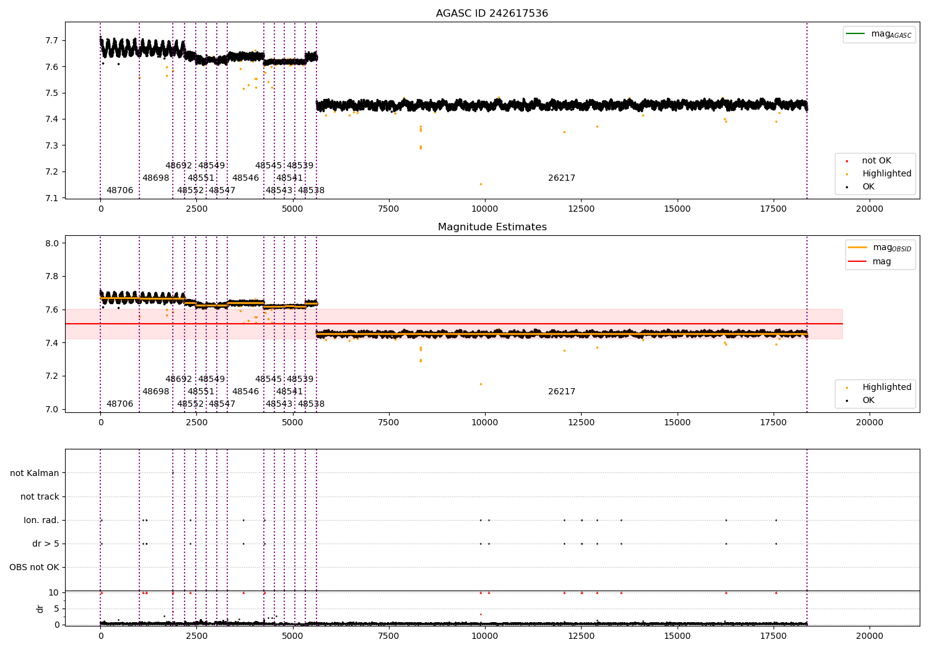This screenshot has width=929, height=650.
Task: Click the "Ion. rad." row label
Action: pyautogui.click(x=41, y=521)
